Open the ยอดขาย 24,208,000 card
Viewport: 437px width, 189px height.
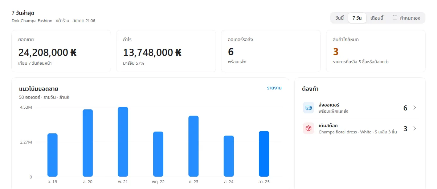click(61, 51)
